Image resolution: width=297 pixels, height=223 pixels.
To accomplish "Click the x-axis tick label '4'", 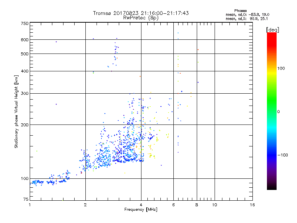I will (141, 205).
